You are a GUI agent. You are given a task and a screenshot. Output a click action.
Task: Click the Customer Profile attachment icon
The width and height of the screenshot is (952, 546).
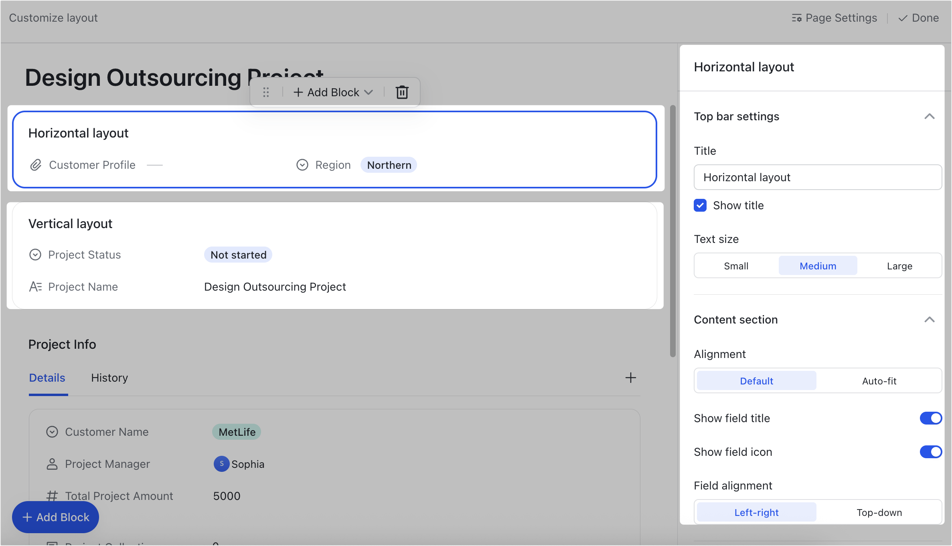click(36, 165)
